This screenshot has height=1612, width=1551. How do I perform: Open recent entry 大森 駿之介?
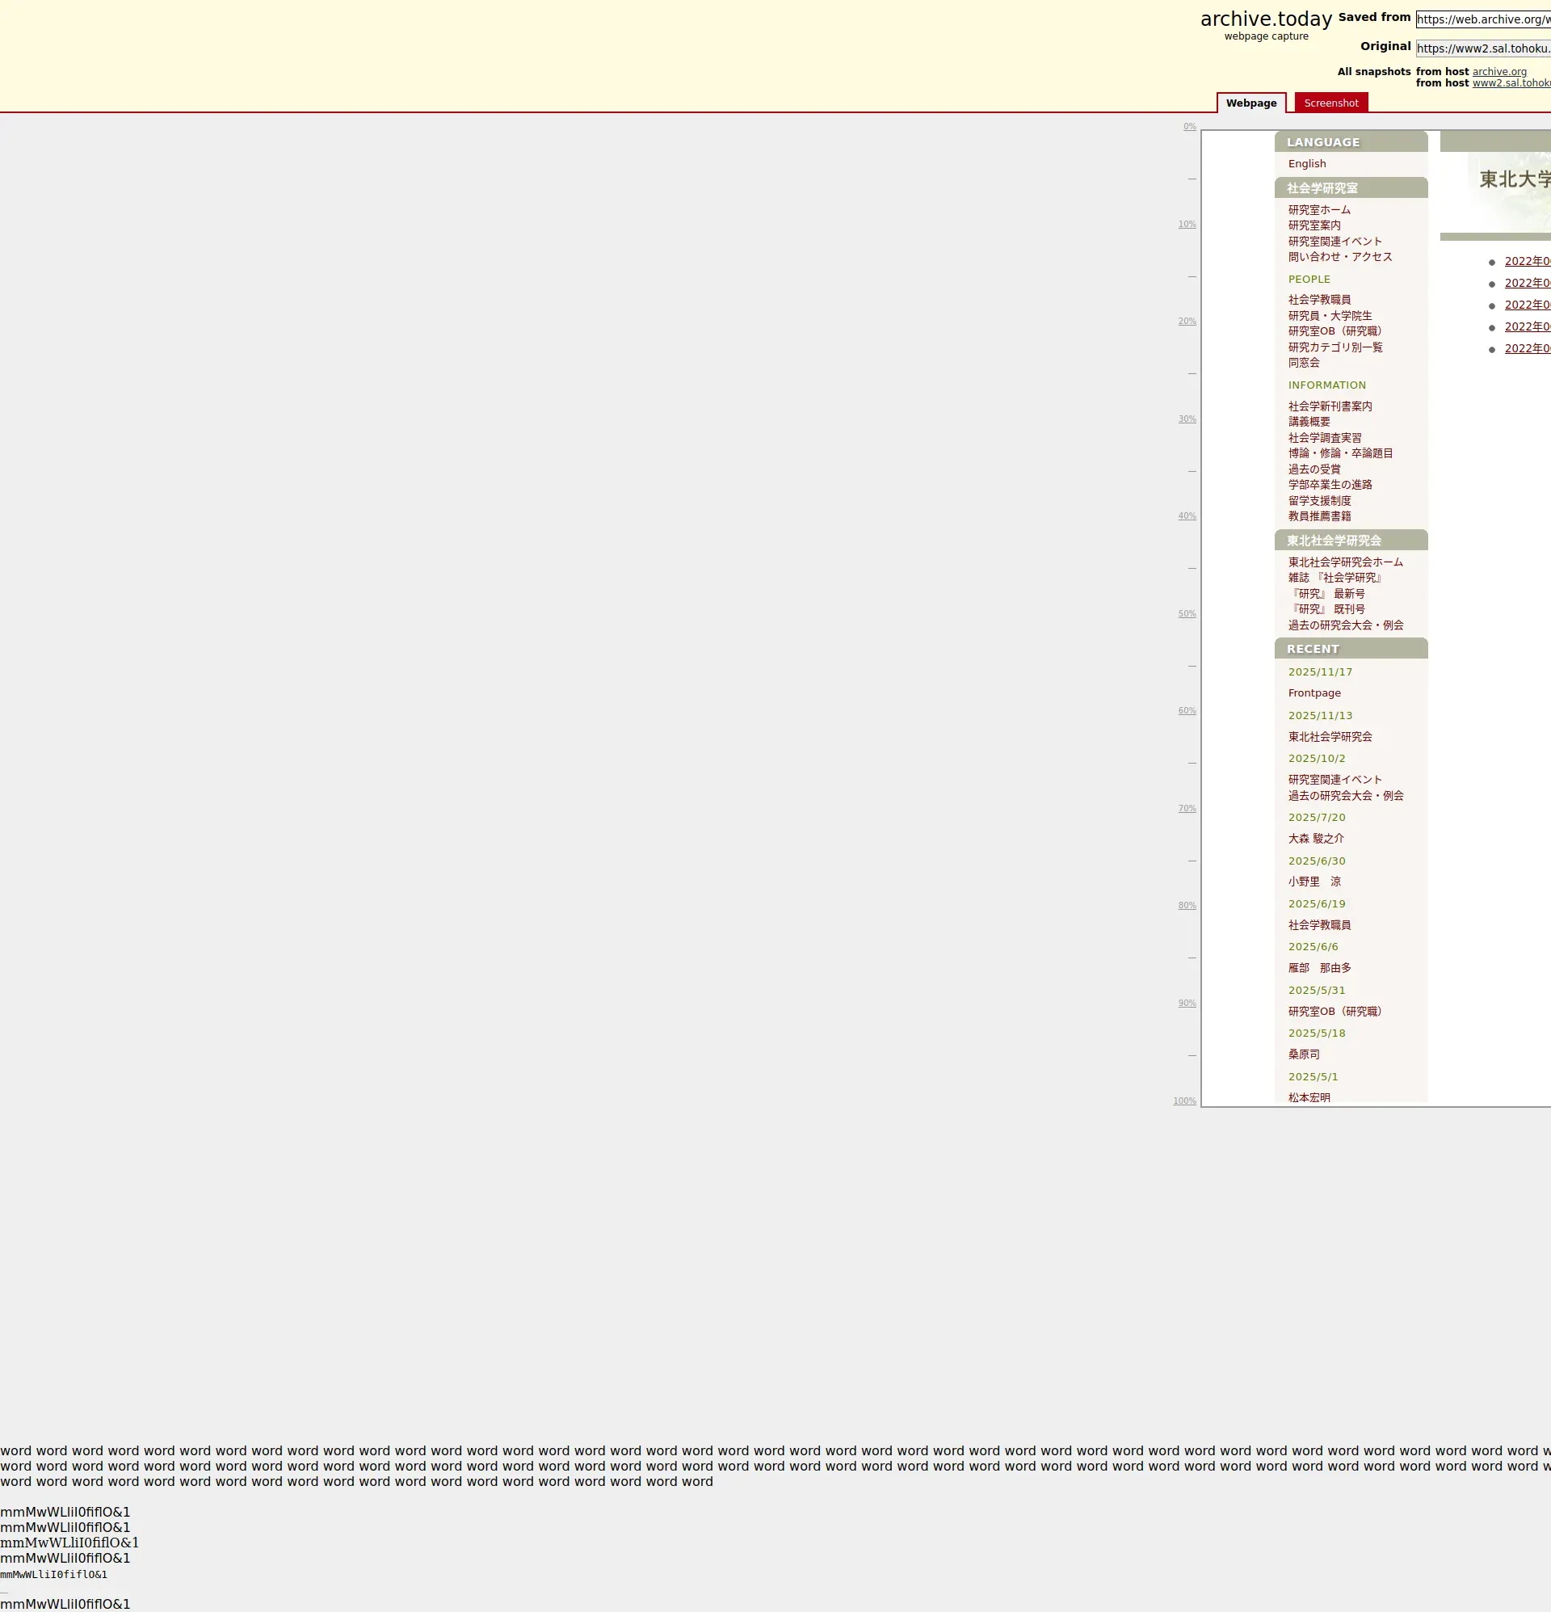coord(1316,839)
